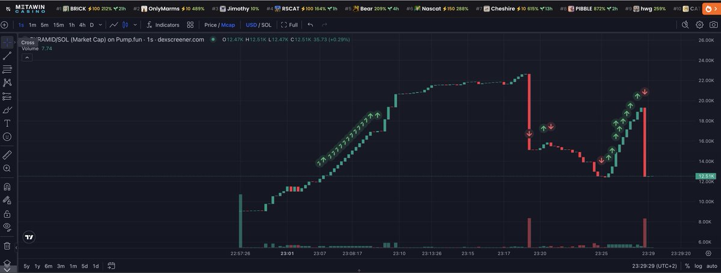Screen dimensions: 721x273
Task: Switch chart style to Line
Action: coord(114,25)
